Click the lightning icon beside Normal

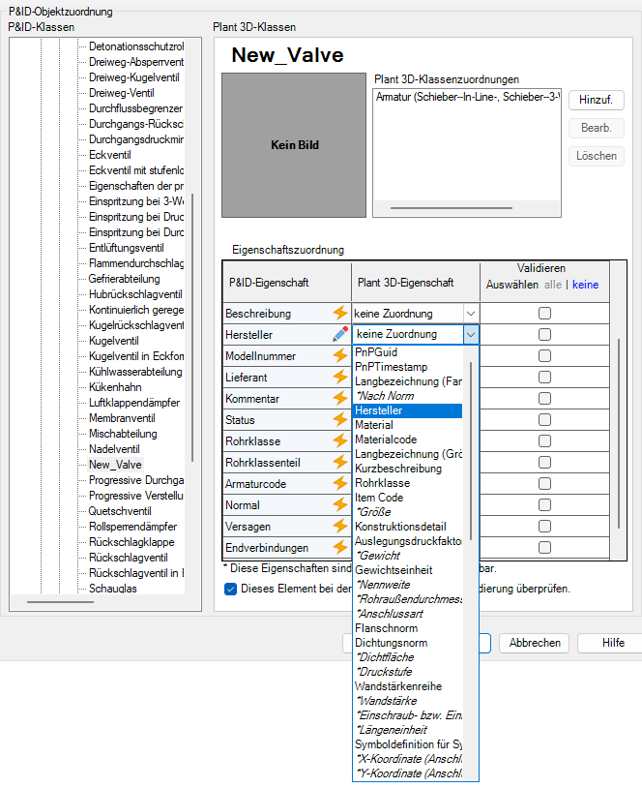click(x=339, y=504)
